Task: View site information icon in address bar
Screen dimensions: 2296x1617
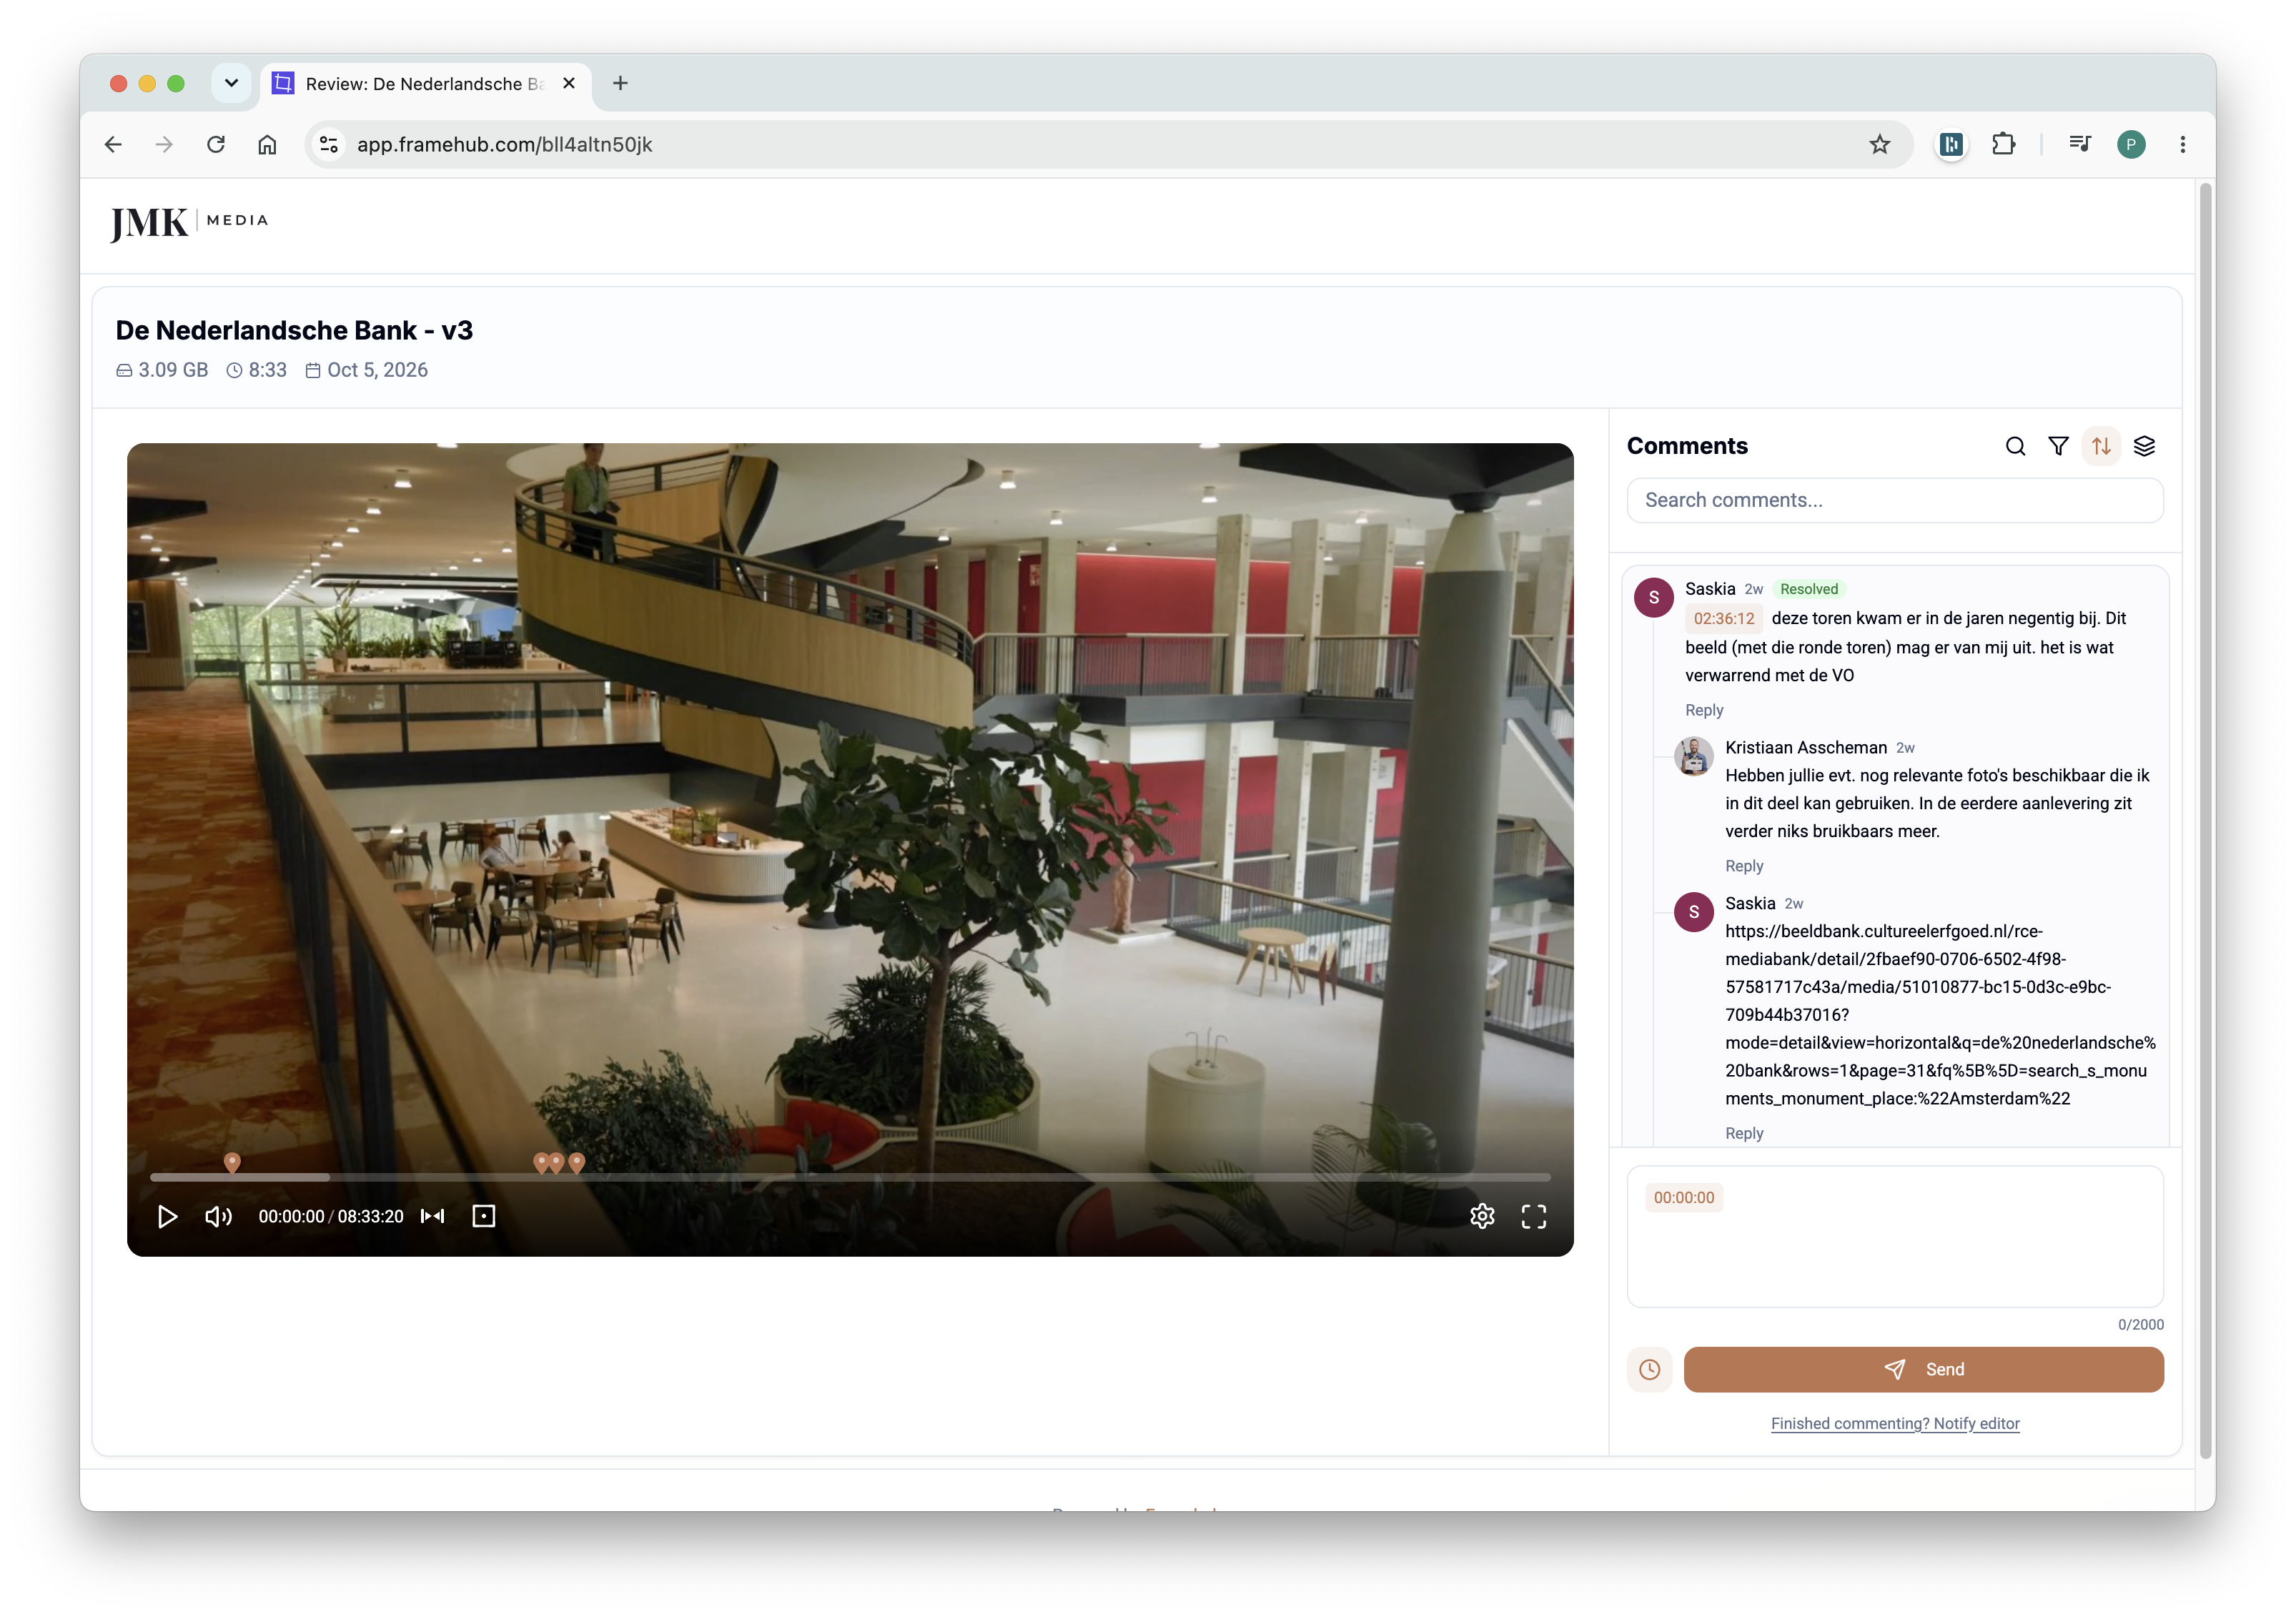Action: (x=328, y=144)
